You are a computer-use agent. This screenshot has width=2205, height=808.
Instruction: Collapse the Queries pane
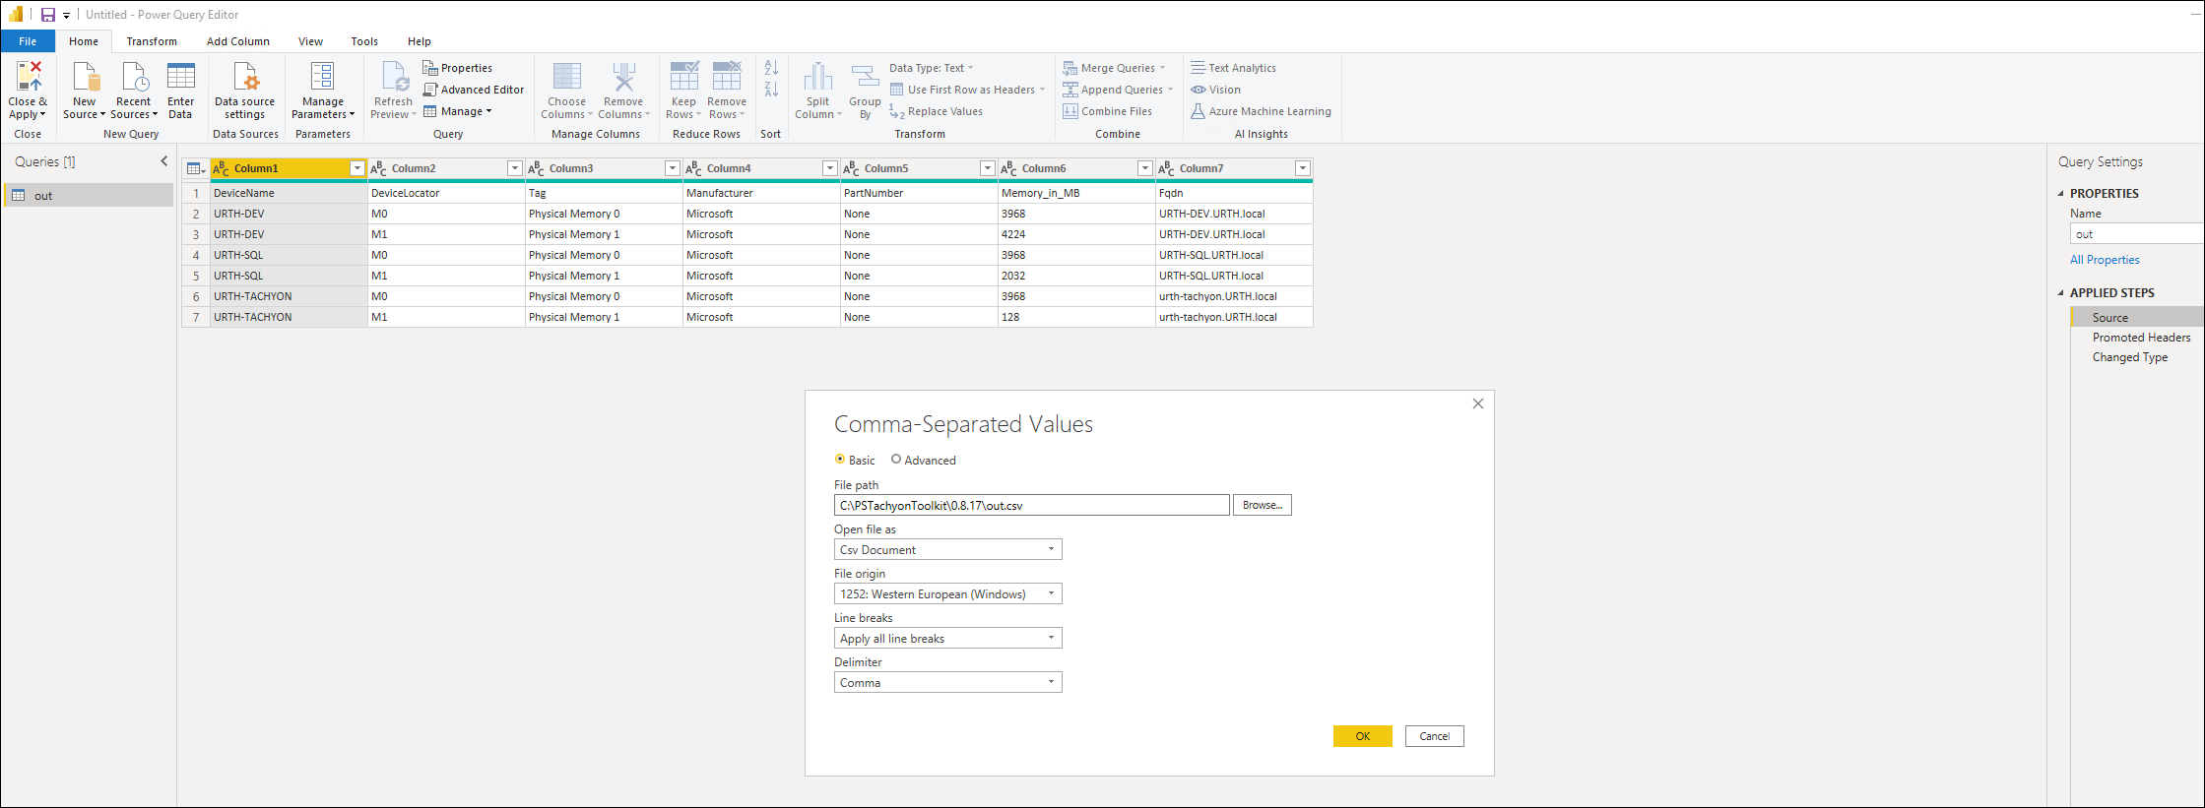point(163,161)
